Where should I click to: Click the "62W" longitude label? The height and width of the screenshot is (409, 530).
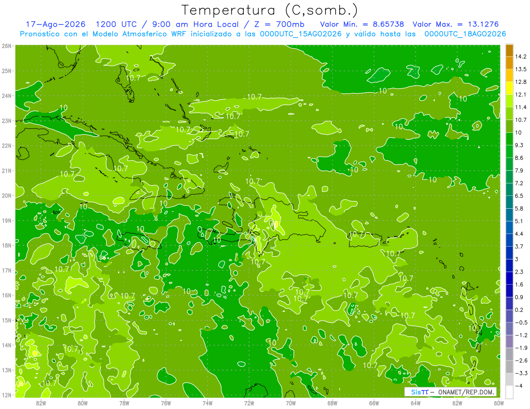pyautogui.click(x=457, y=403)
